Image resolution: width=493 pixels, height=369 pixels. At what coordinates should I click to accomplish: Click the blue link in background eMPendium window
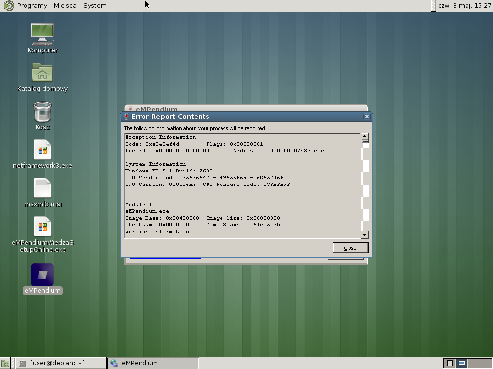[165, 258]
